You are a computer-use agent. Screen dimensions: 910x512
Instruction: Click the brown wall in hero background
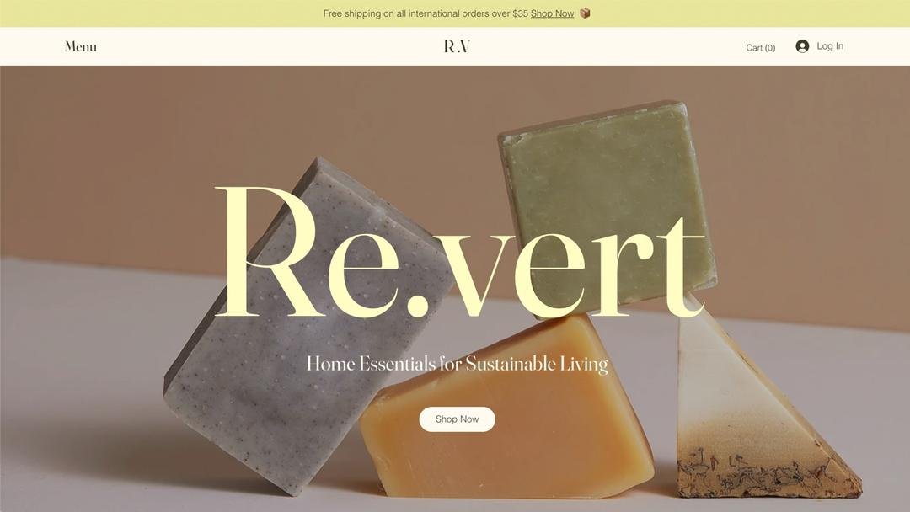pyautogui.click(x=145, y=157)
